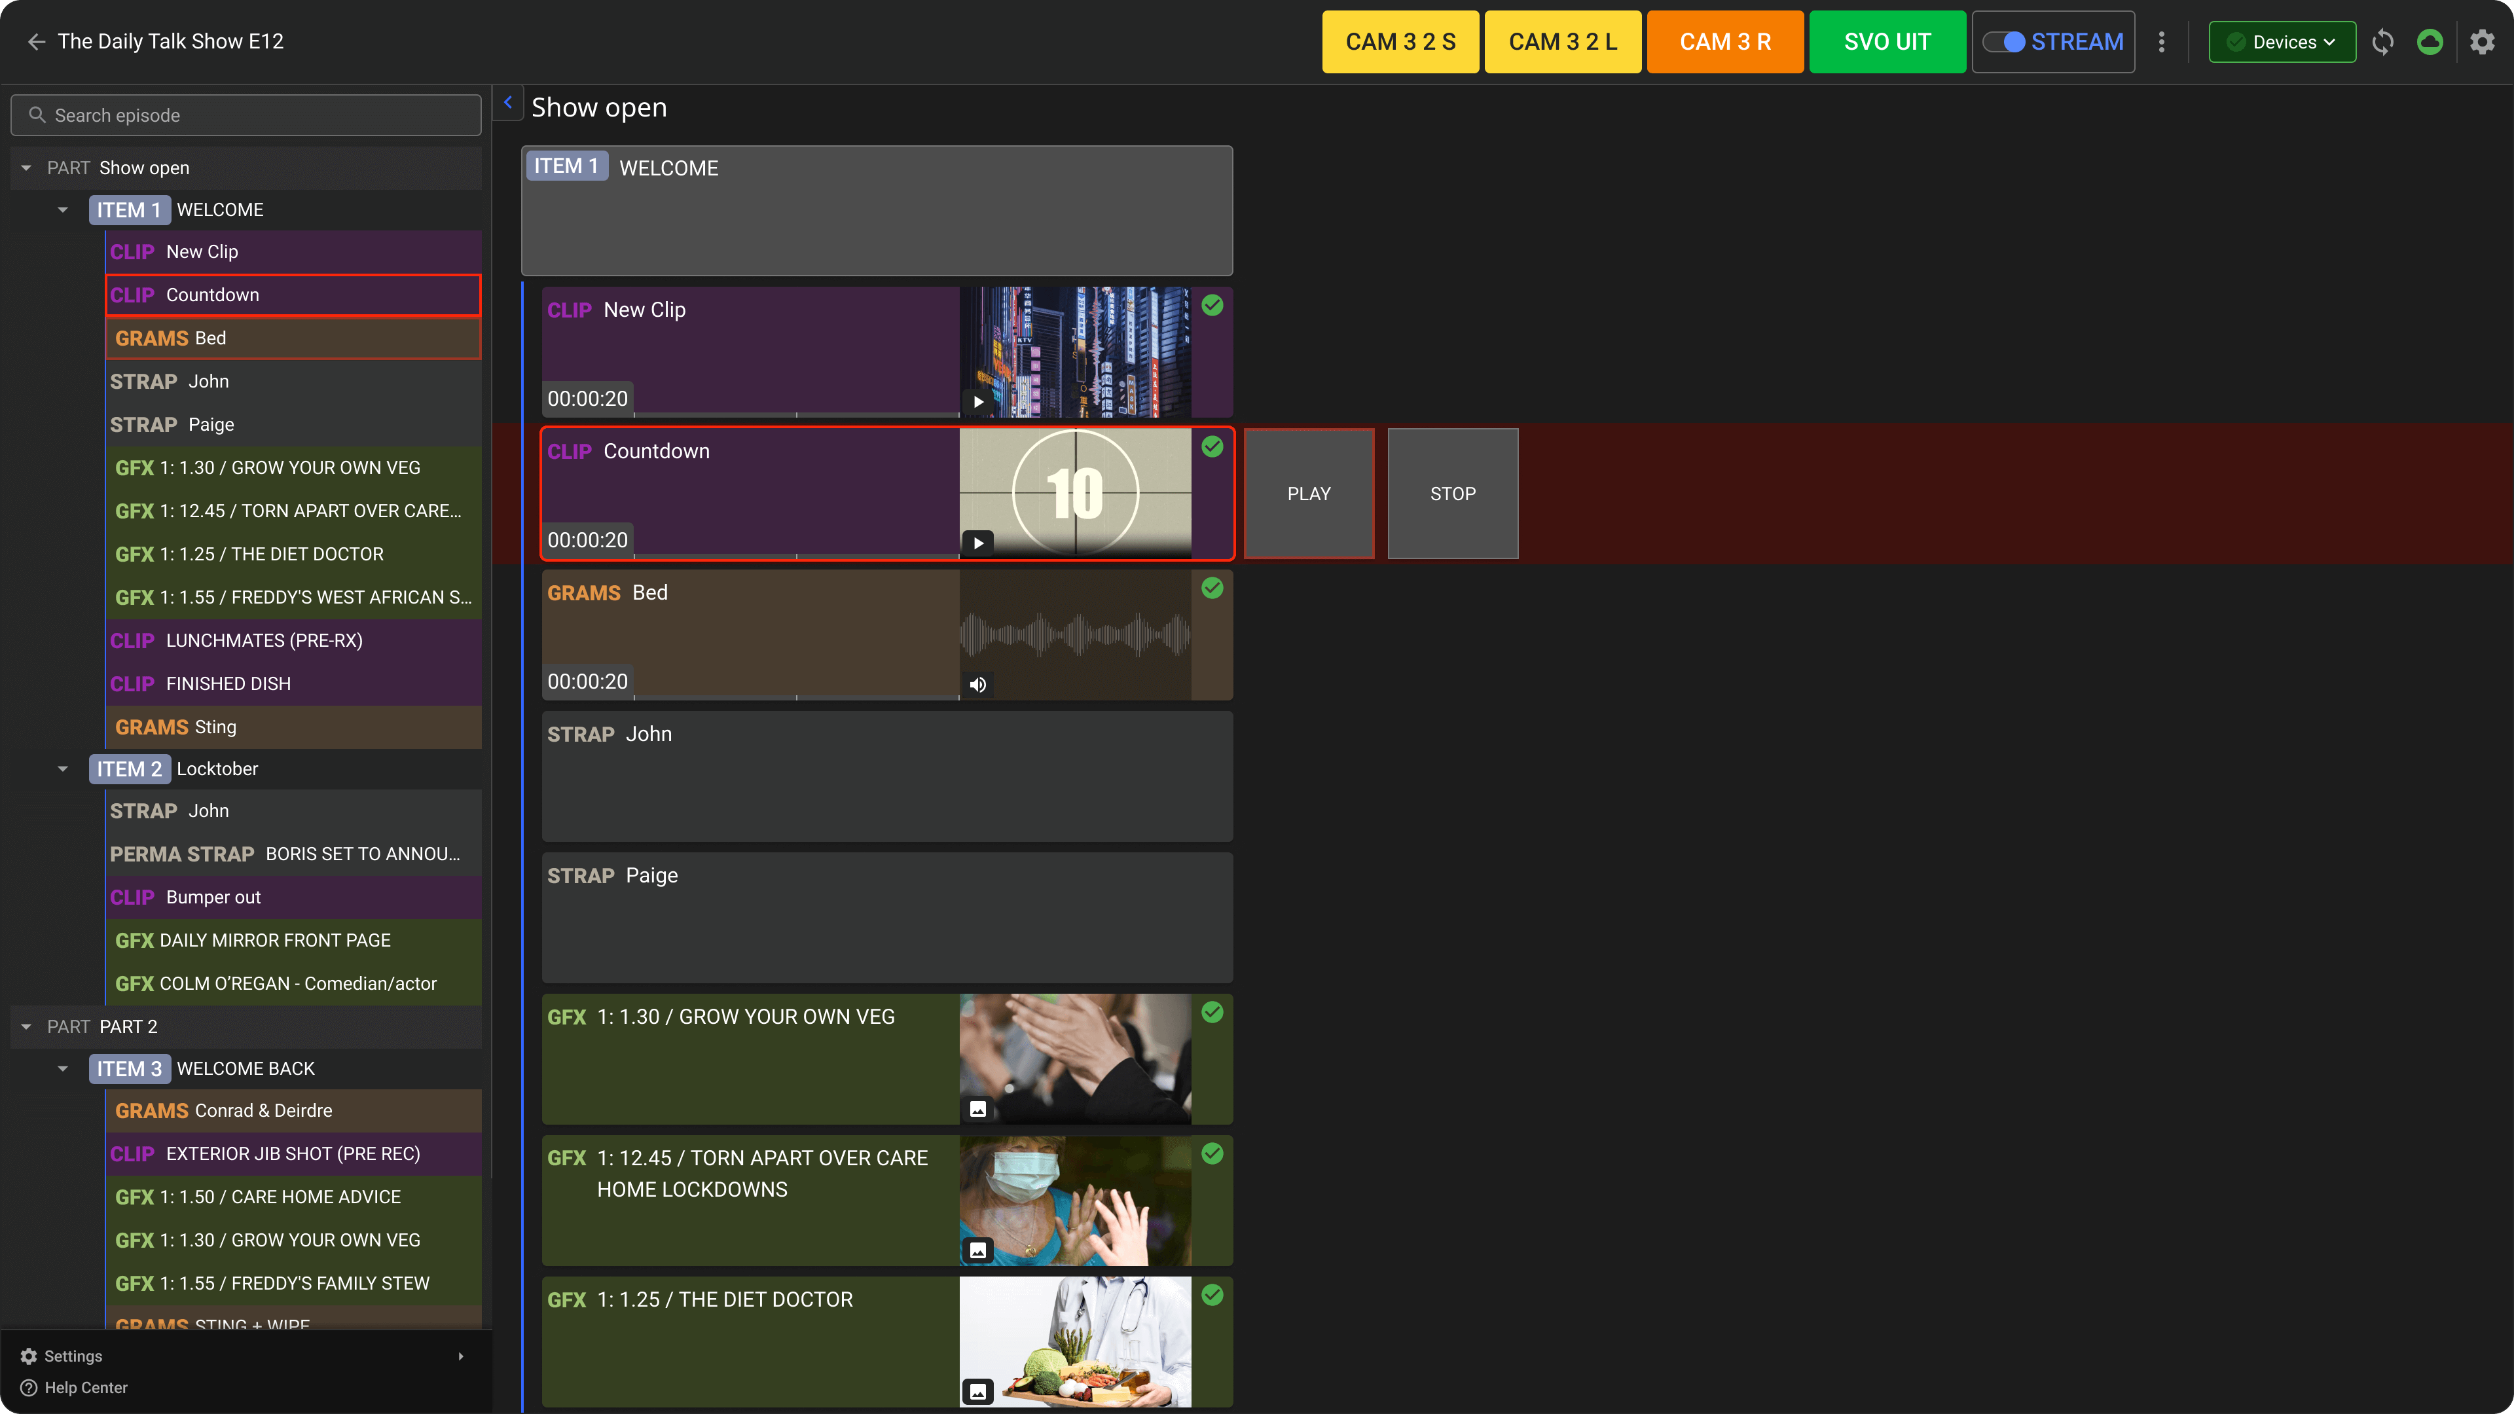Click the New Clip city thumbnail
Screen dimensions: 2514x1414
(1074, 352)
